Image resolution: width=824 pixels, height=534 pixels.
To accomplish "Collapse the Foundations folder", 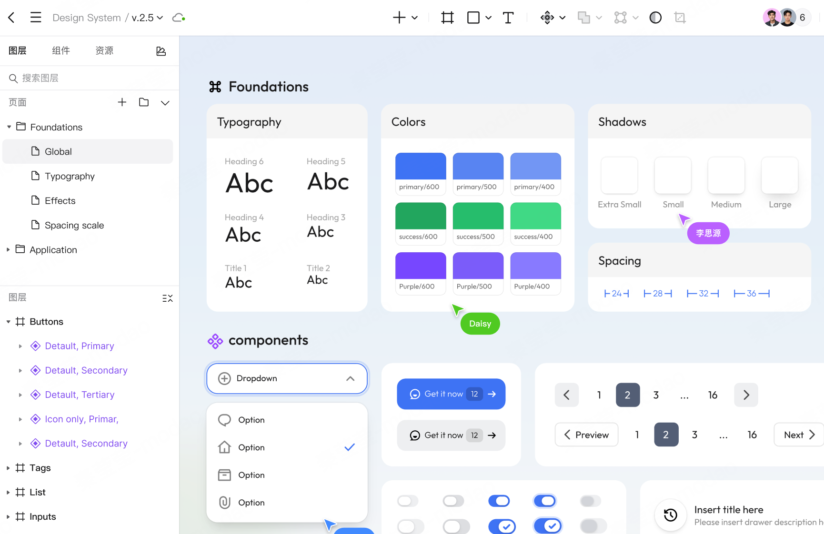I will [x=9, y=127].
